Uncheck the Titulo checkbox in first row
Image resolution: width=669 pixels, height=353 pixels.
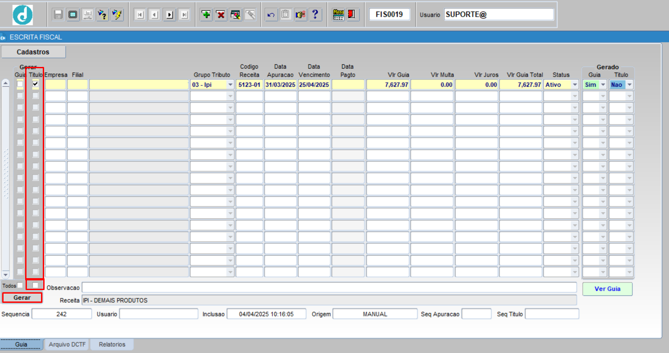(35, 84)
